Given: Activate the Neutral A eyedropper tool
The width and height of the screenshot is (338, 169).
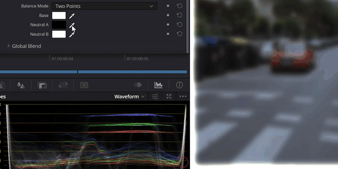Looking at the screenshot, I should tap(72, 25).
